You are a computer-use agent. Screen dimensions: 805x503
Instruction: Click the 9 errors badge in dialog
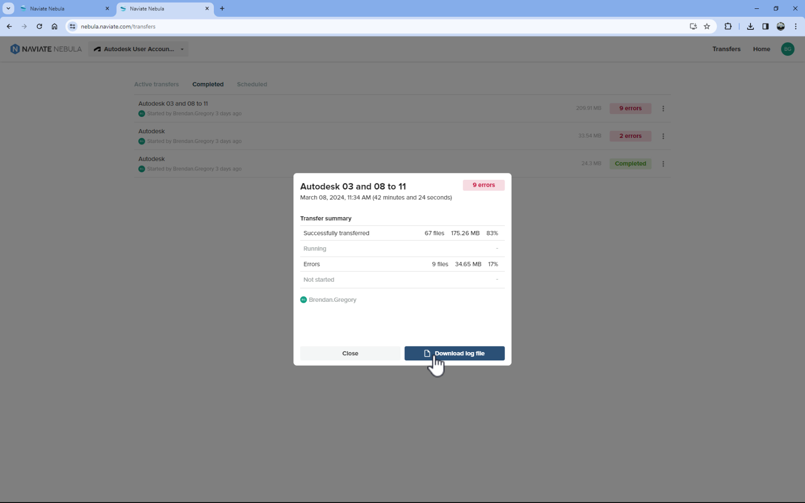(484, 185)
